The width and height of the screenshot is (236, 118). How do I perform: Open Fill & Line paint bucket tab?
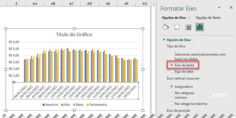[x=165, y=27]
